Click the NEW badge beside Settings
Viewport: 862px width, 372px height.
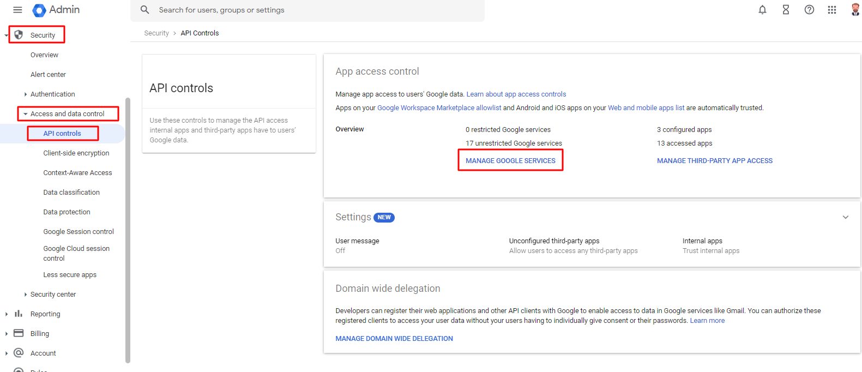coord(384,217)
